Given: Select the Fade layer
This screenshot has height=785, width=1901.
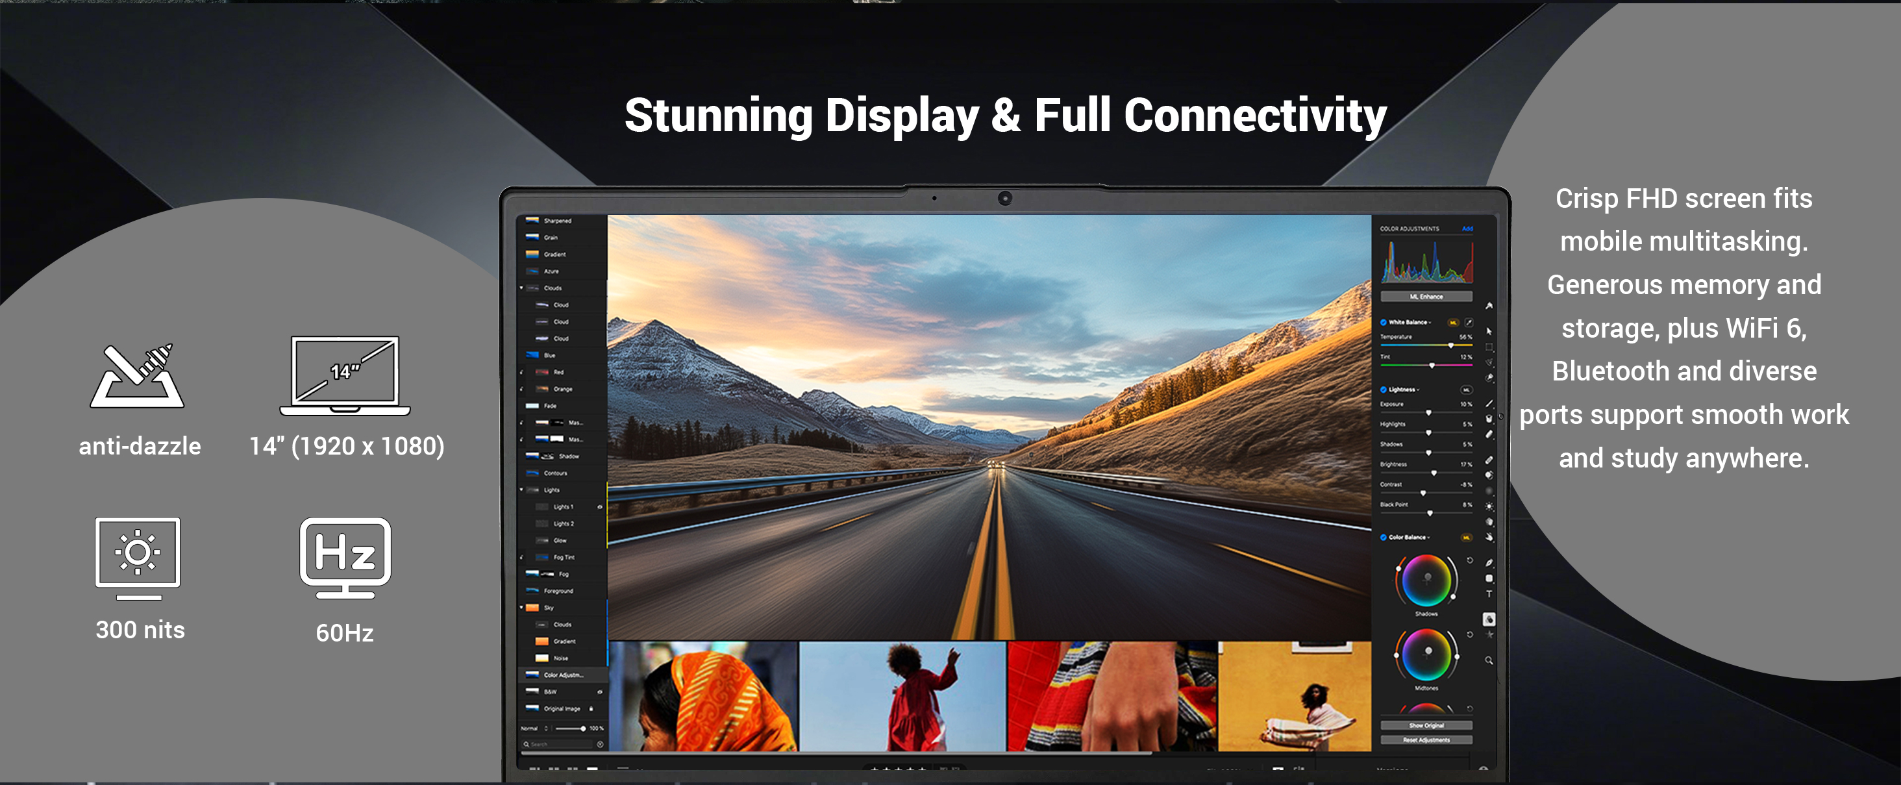Looking at the screenshot, I should (x=562, y=406).
